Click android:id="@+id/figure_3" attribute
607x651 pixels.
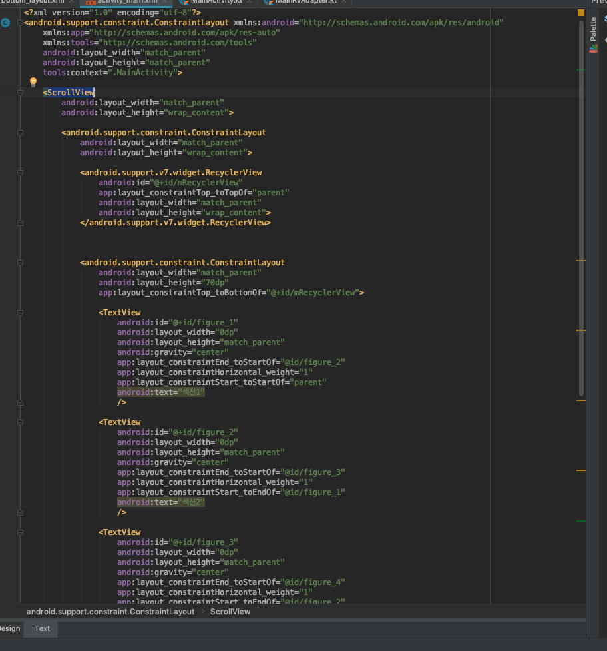click(x=178, y=542)
